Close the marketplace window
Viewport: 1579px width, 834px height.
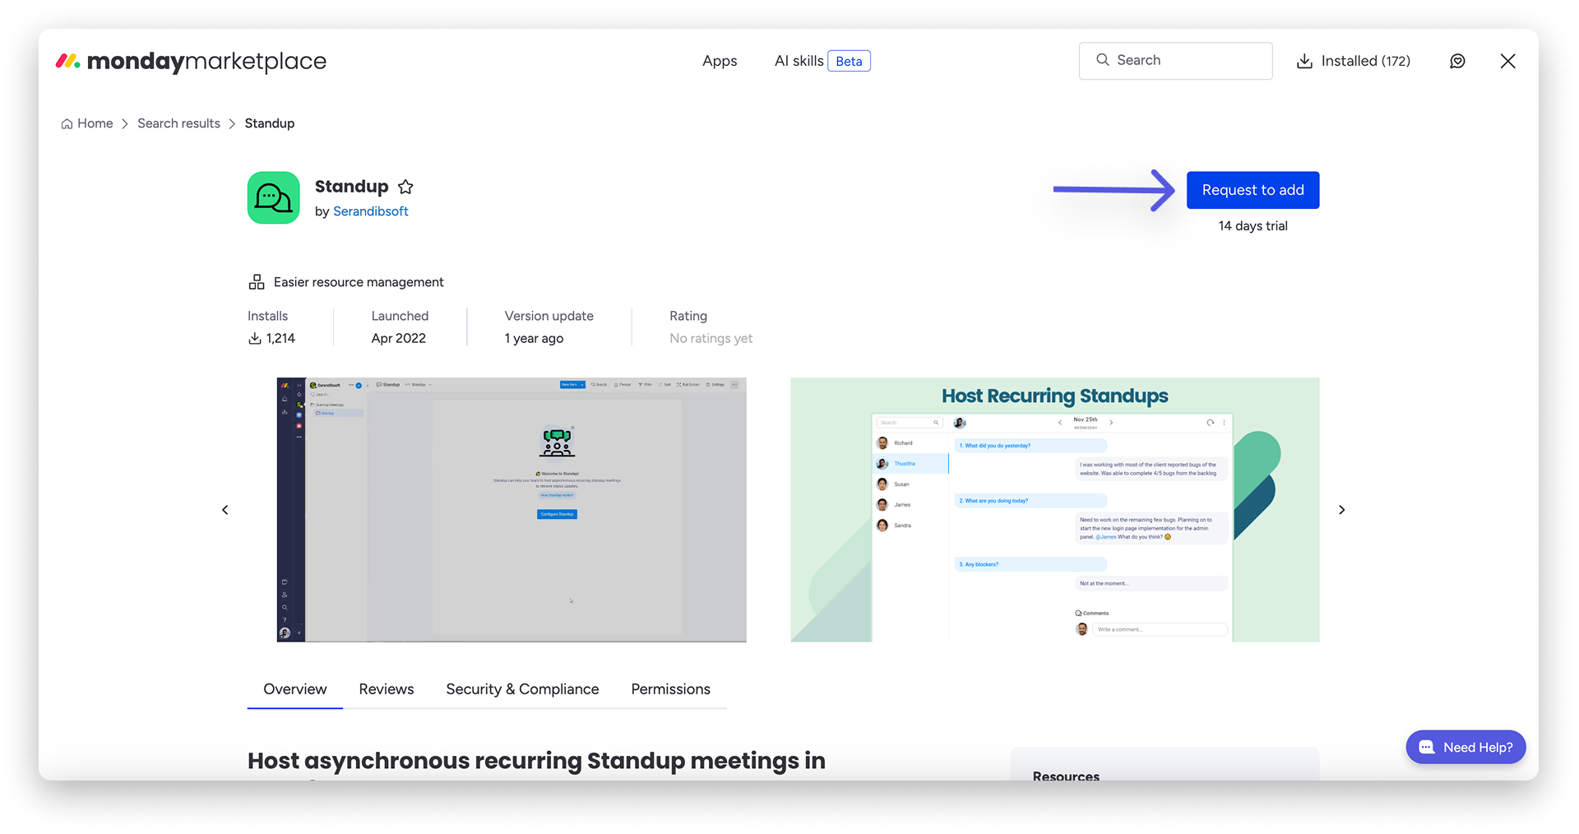1507,61
